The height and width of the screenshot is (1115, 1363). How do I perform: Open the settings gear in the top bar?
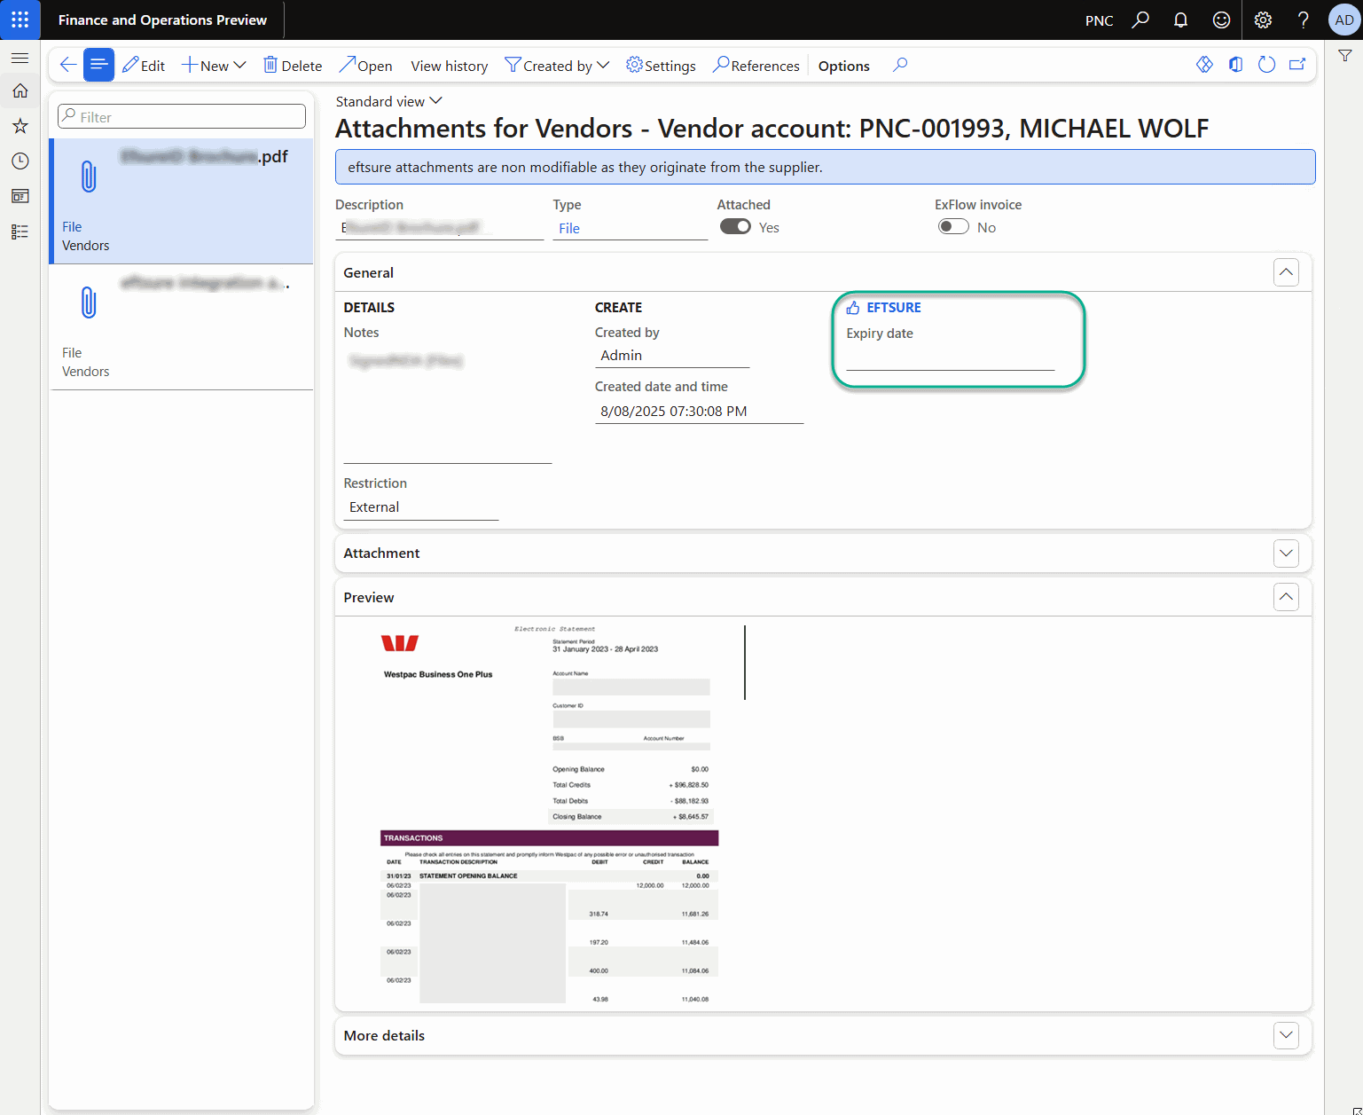[1263, 20]
